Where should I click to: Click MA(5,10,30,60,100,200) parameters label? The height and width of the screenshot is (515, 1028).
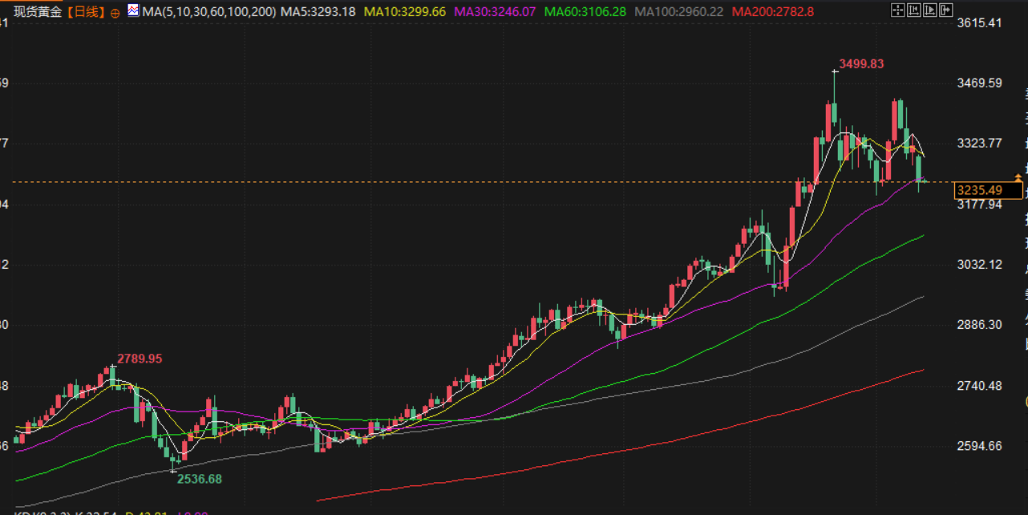click(209, 12)
